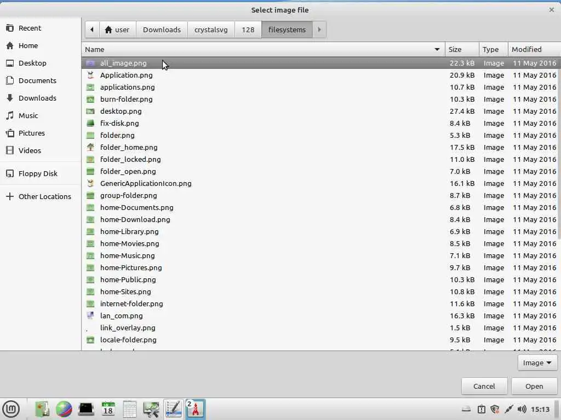The height and width of the screenshot is (420, 561).
Task: Select the GenericApplicationIcon.png file icon
Action: 90,184
